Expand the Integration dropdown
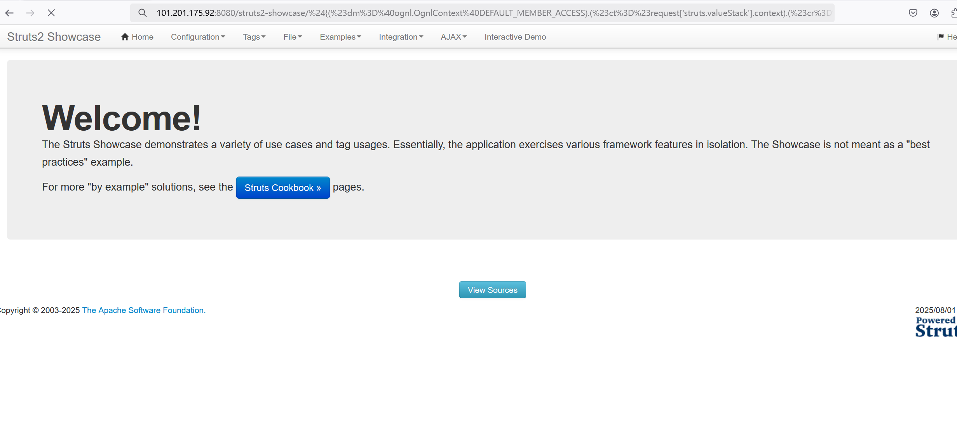 coord(401,37)
